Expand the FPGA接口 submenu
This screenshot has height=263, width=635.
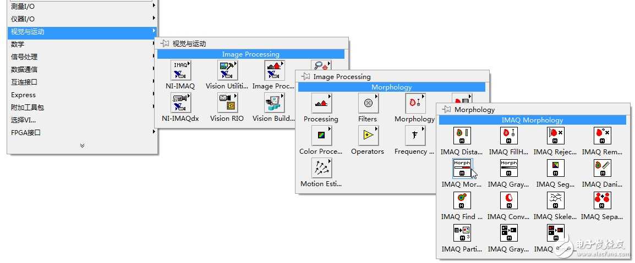[82, 132]
